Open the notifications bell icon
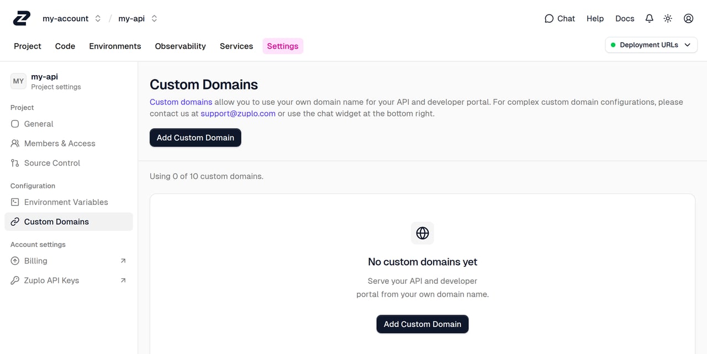Image resolution: width=707 pixels, height=354 pixels. click(x=650, y=18)
